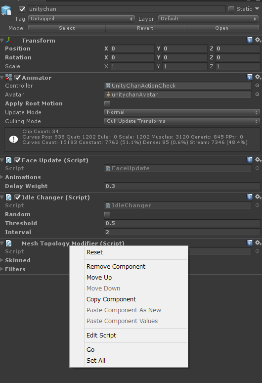Click the Model Revert button
Viewport: 262px width, 383px height.
(145, 28)
